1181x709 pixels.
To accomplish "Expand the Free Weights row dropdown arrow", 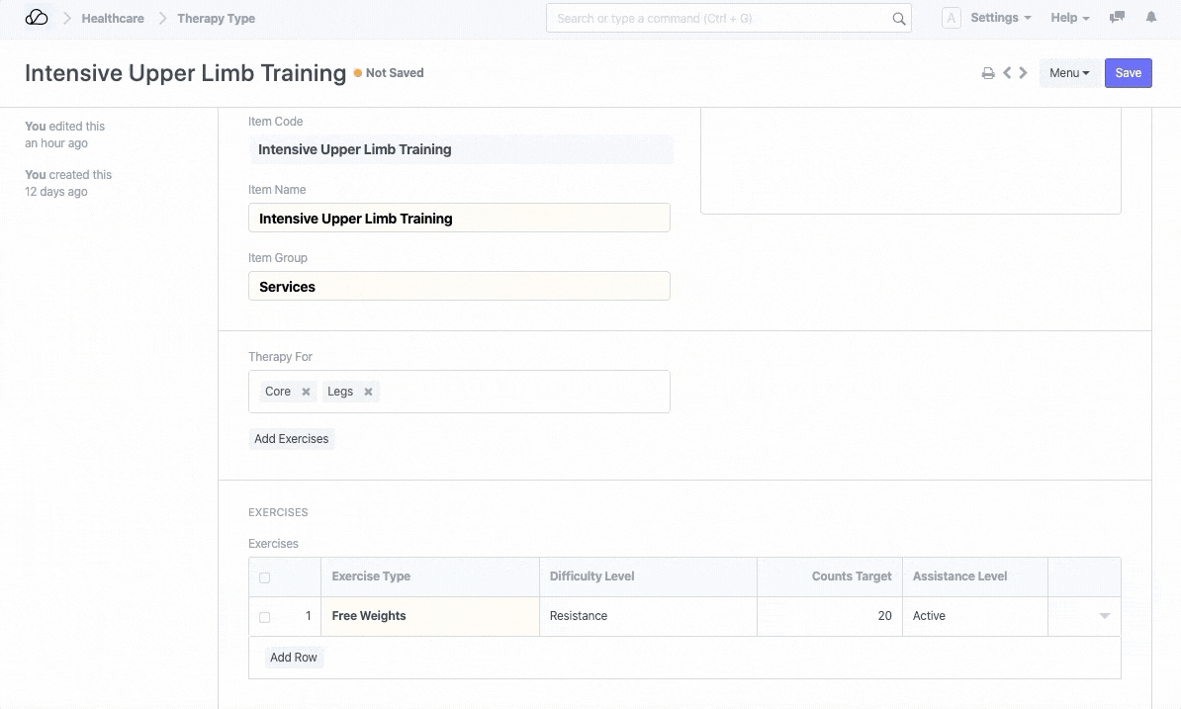I will [1104, 616].
